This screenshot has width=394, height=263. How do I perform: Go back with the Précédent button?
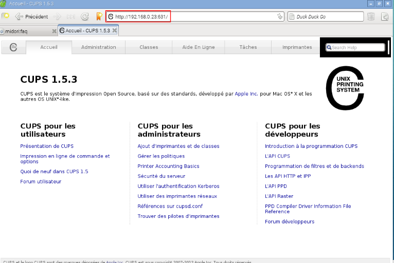[x=31, y=17]
